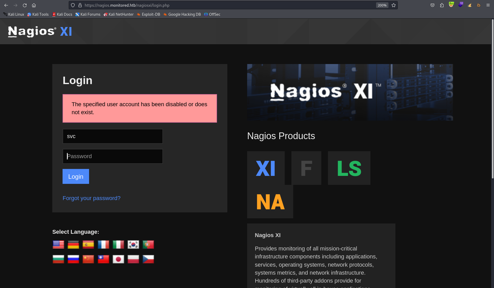Open the Pocket save icon
The image size is (494, 288).
tap(432, 5)
